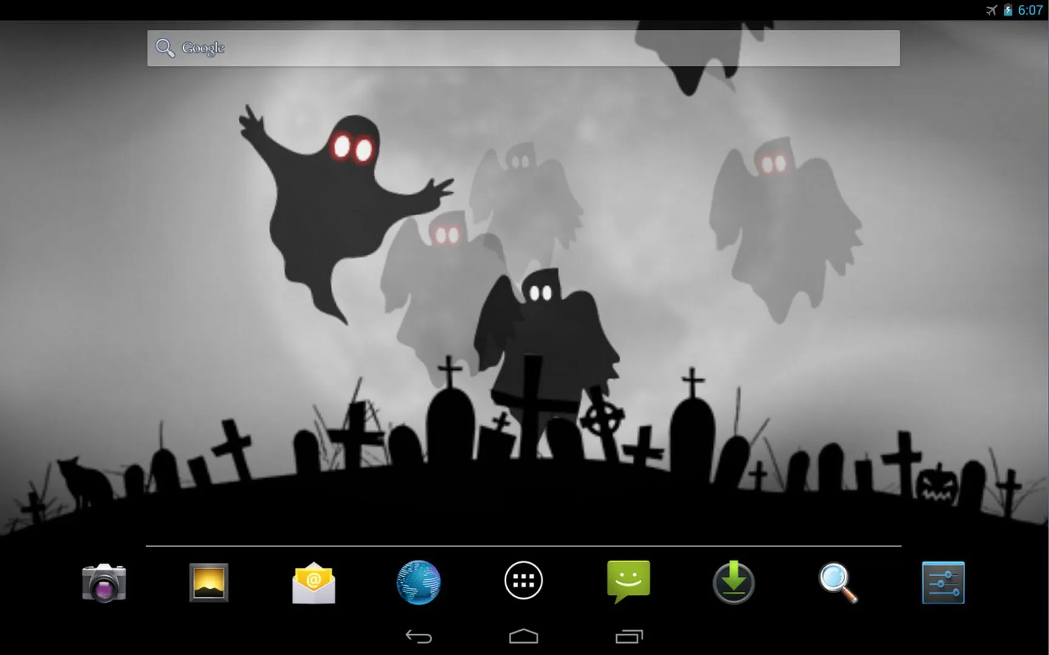1049x655 pixels.
Task: Tap the Home navigation button
Action: 523,636
